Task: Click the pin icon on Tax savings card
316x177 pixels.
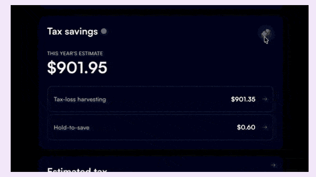Action: pos(266,33)
